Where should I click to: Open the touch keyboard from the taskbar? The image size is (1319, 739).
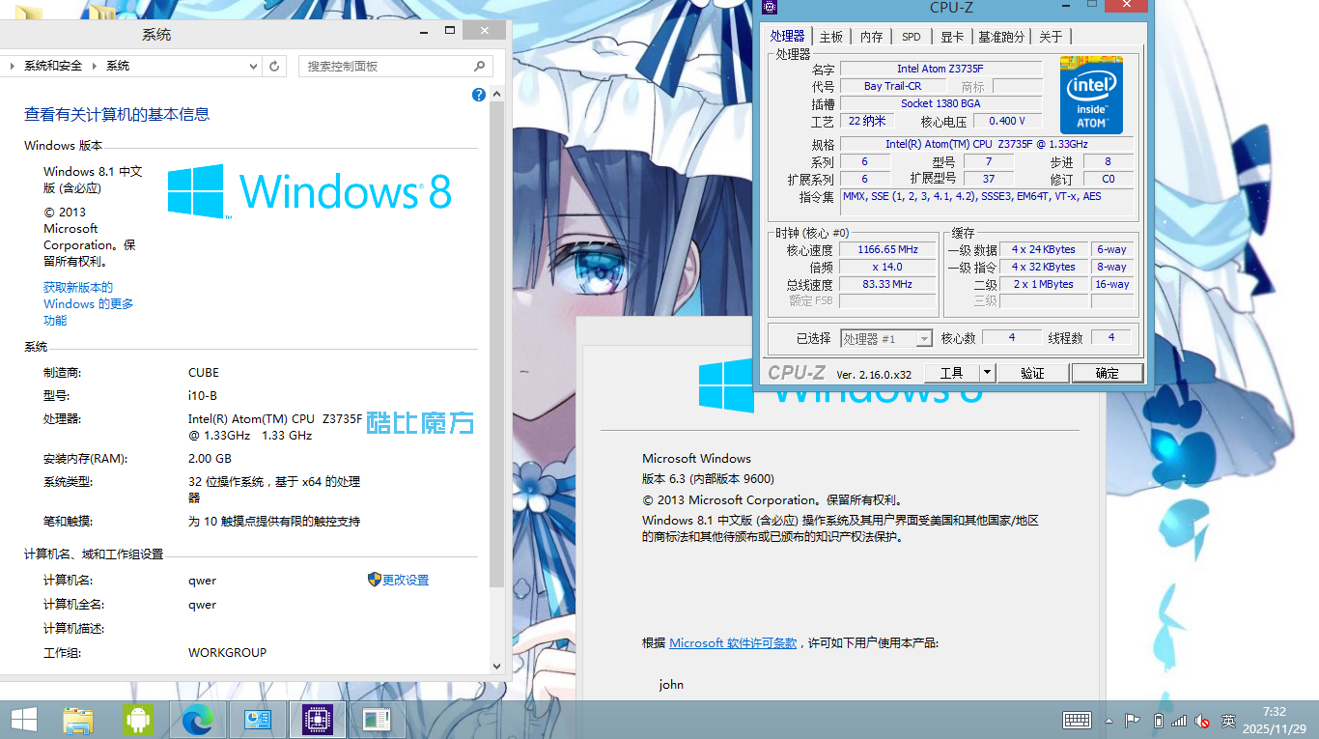pyautogui.click(x=1077, y=721)
